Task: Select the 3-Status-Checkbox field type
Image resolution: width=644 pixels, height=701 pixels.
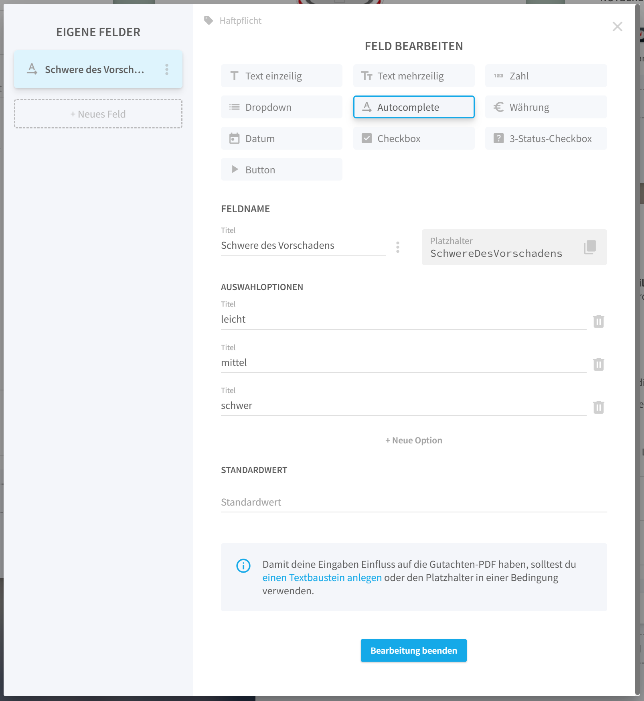Action: tap(546, 138)
